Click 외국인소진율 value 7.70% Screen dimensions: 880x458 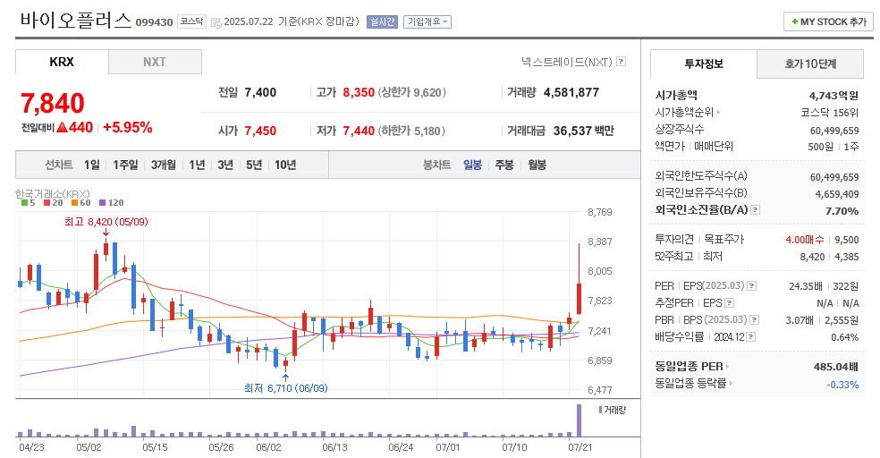click(x=842, y=211)
